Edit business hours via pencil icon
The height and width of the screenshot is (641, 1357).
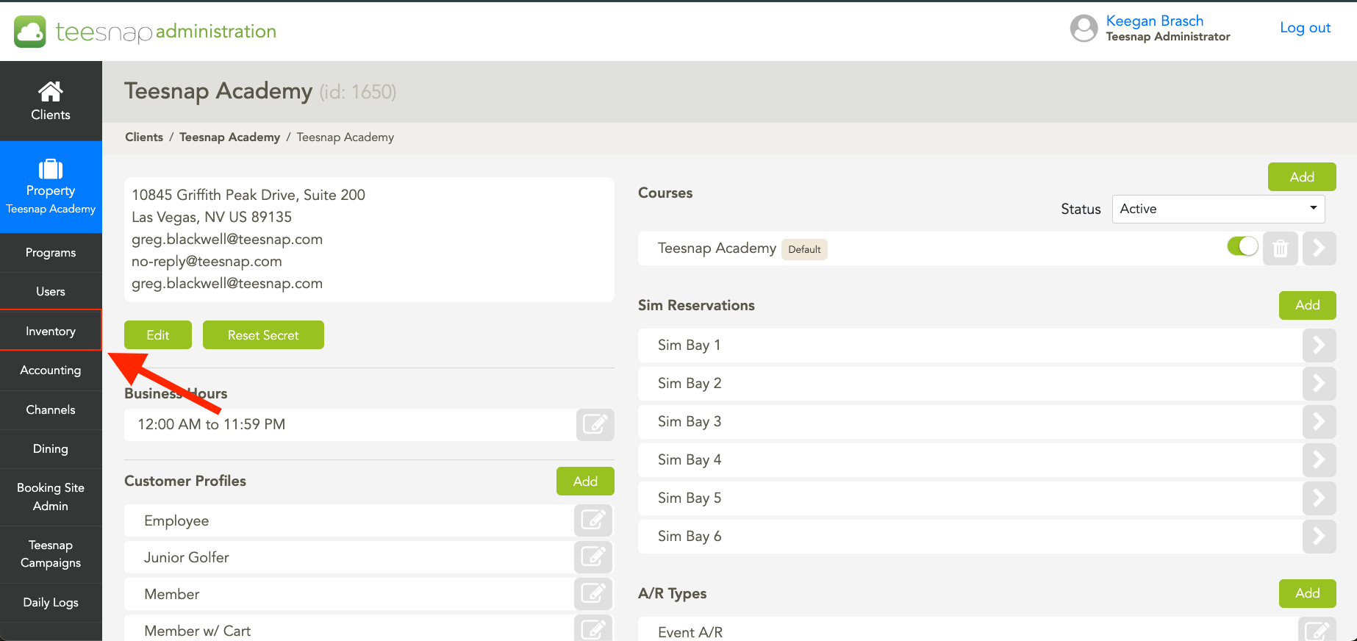point(595,425)
